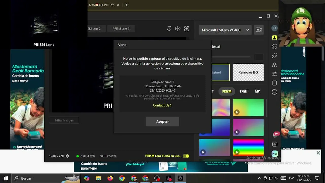
Task: Open the sparkle beauty effects icon
Action: click(274, 56)
